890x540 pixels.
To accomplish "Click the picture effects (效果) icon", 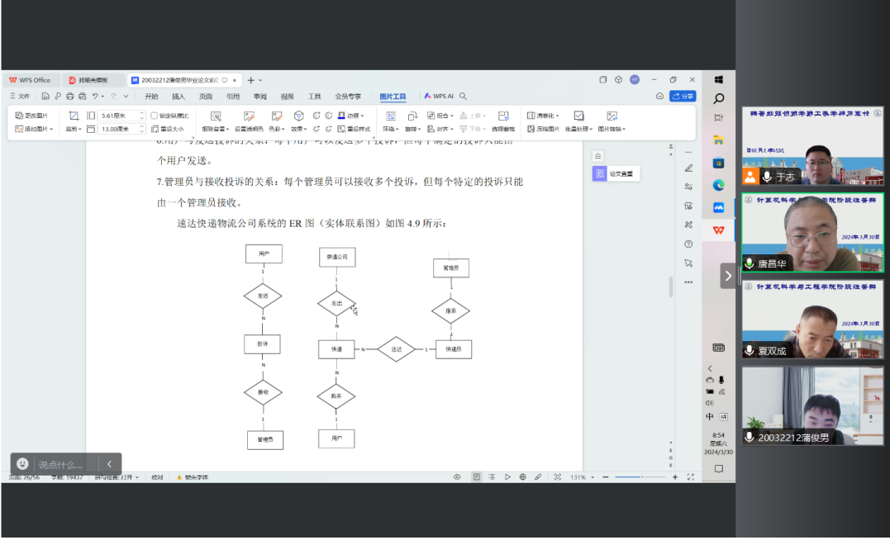I will (x=298, y=116).
